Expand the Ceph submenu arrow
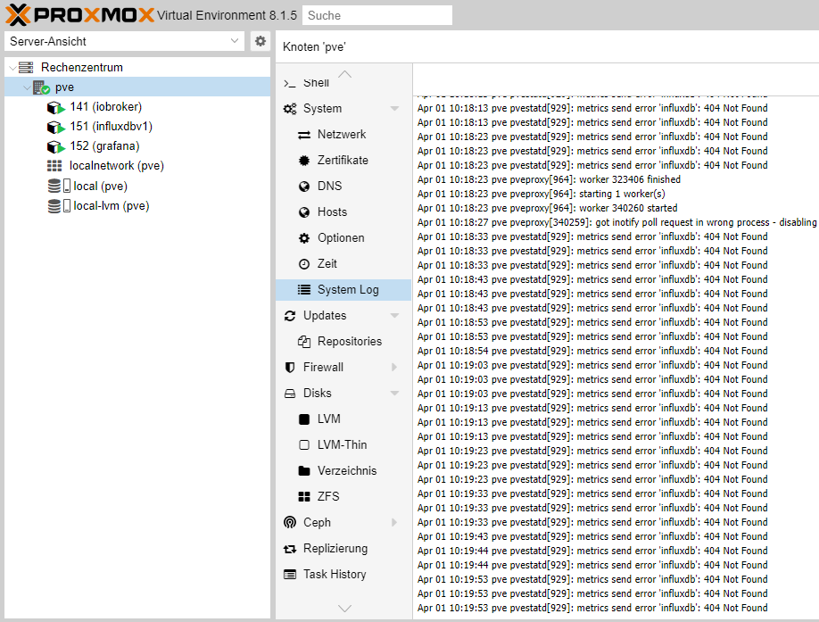This screenshot has width=819, height=622. coord(395,522)
